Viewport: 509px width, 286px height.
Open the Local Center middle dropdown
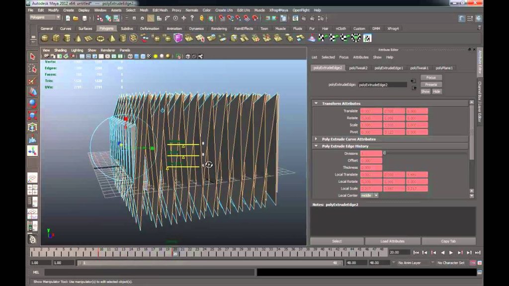tap(369, 196)
